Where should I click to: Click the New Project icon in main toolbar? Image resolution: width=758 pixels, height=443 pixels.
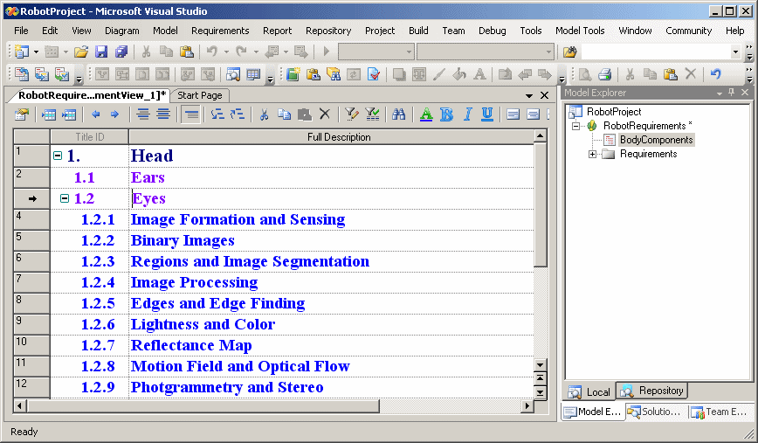[22, 52]
